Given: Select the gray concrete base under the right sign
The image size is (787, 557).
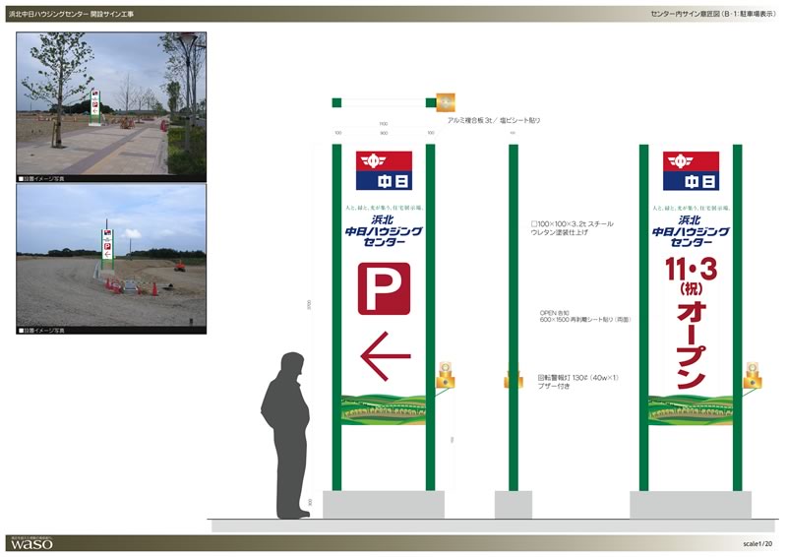Looking at the screenshot, I should (x=691, y=505).
